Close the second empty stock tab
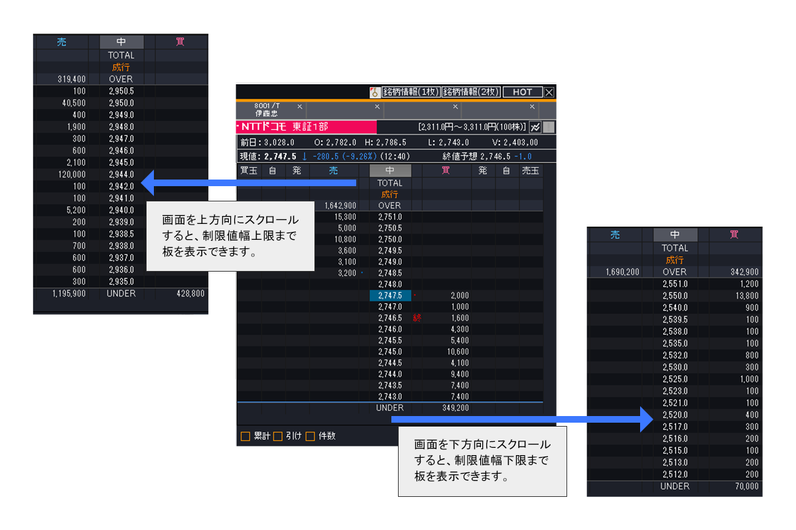The width and height of the screenshot is (796, 530). point(377,107)
